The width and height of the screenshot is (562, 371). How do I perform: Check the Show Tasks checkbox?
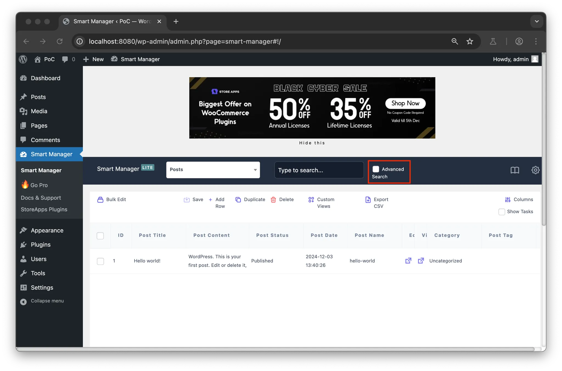(x=502, y=212)
